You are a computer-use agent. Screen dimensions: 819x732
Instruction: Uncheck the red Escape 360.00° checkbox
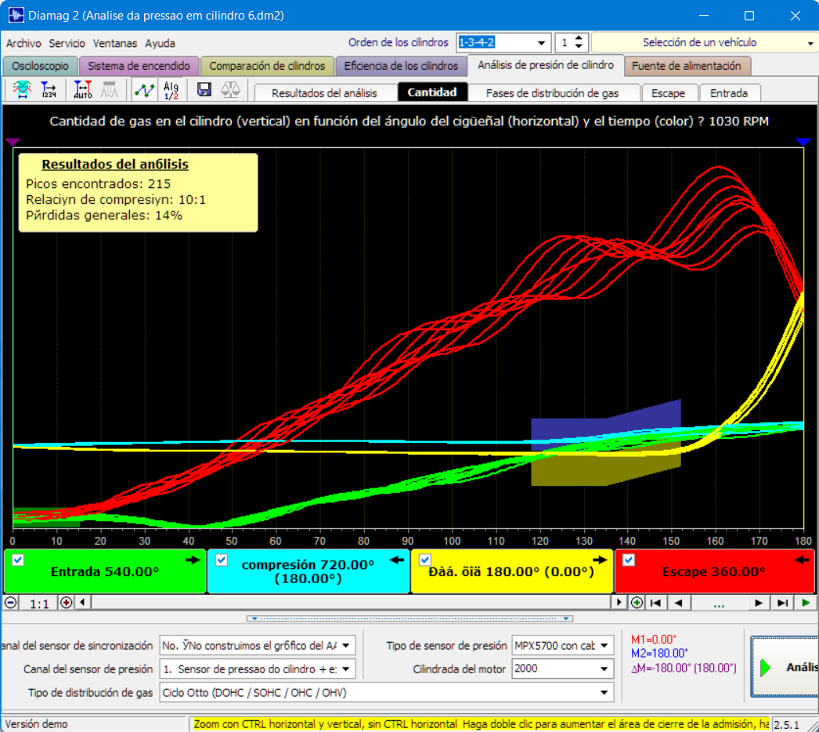point(629,560)
